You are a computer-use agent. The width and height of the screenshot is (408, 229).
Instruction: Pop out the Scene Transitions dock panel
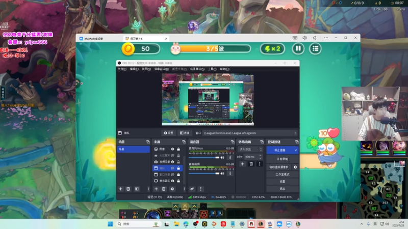click(262, 142)
